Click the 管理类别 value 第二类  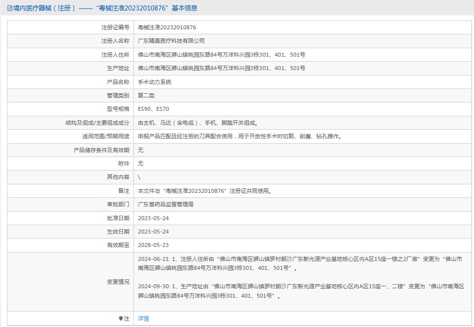coord(146,95)
